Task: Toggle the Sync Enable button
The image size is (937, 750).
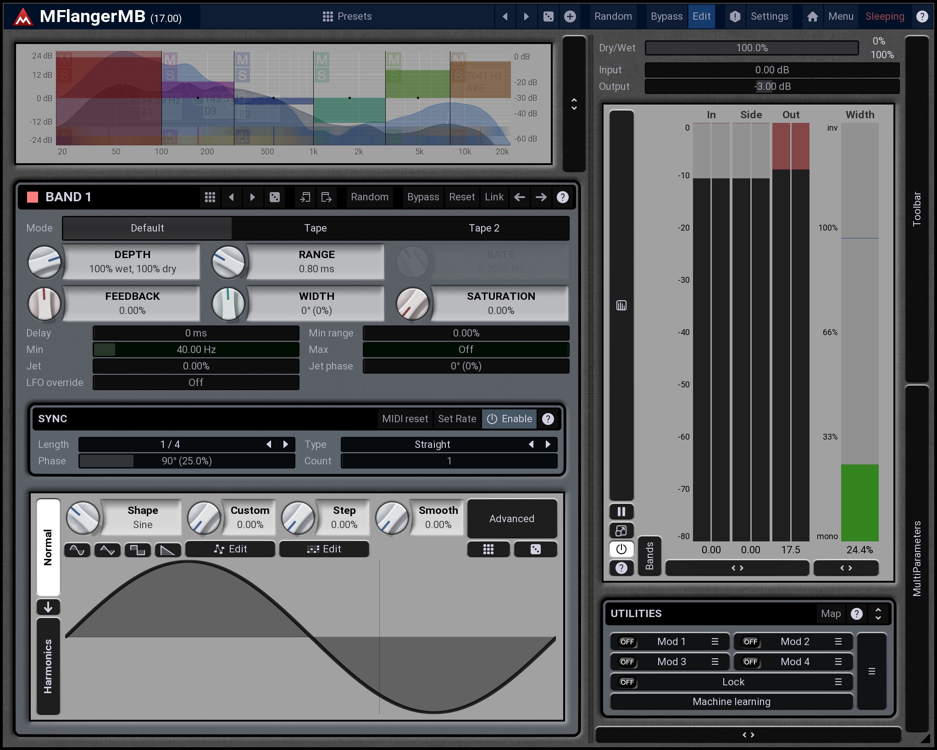Action: point(509,419)
